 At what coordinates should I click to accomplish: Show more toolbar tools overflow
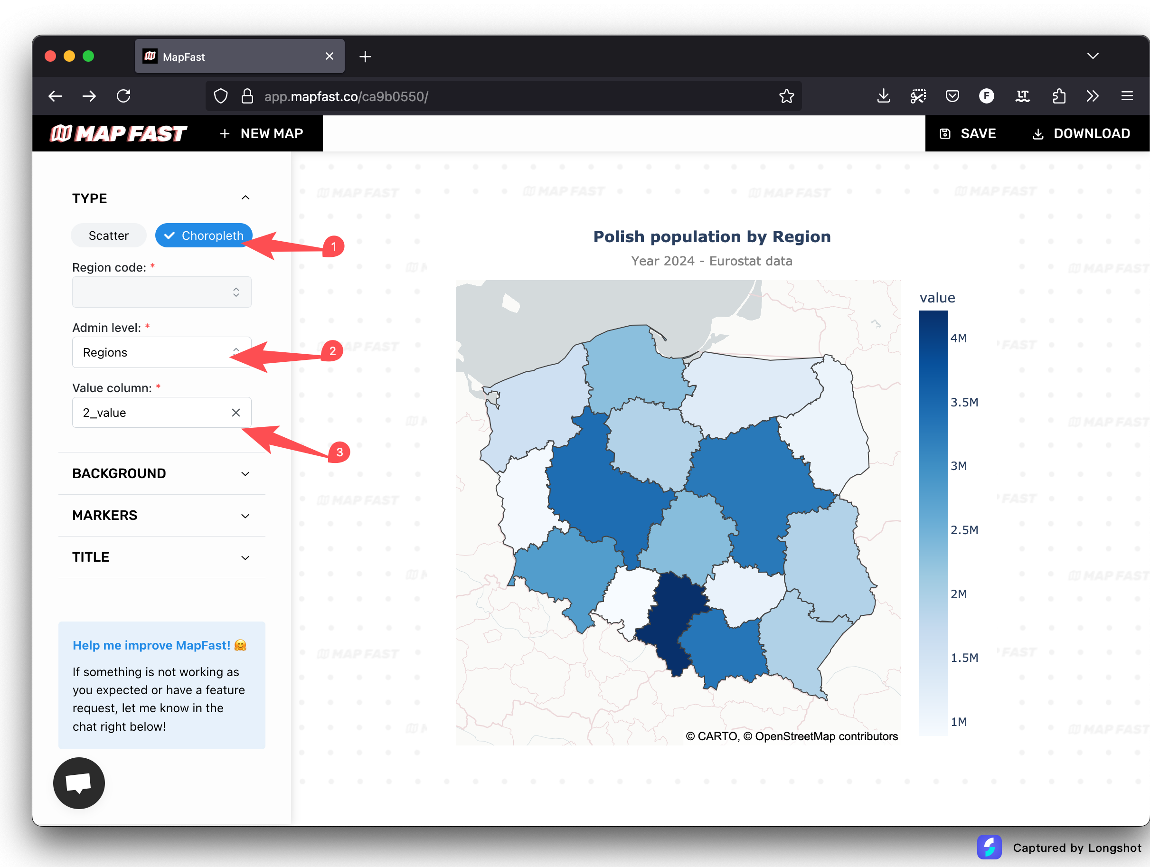[1092, 96]
